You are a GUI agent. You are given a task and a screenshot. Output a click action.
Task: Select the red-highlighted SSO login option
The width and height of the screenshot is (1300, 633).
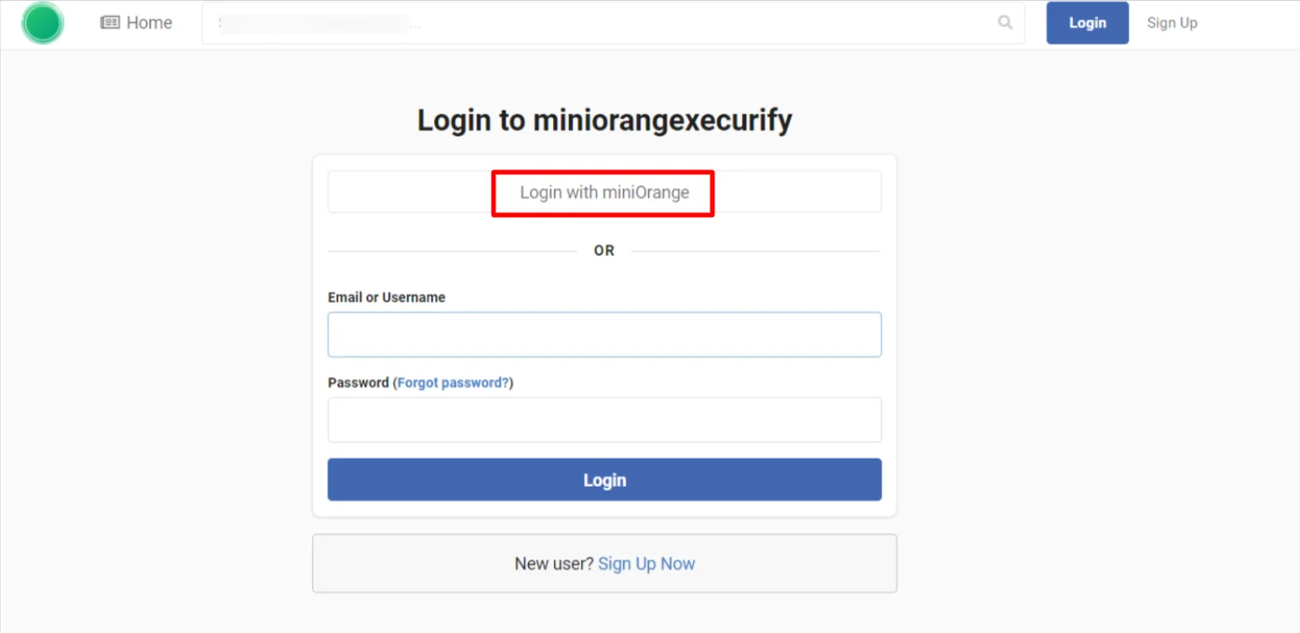coord(603,192)
